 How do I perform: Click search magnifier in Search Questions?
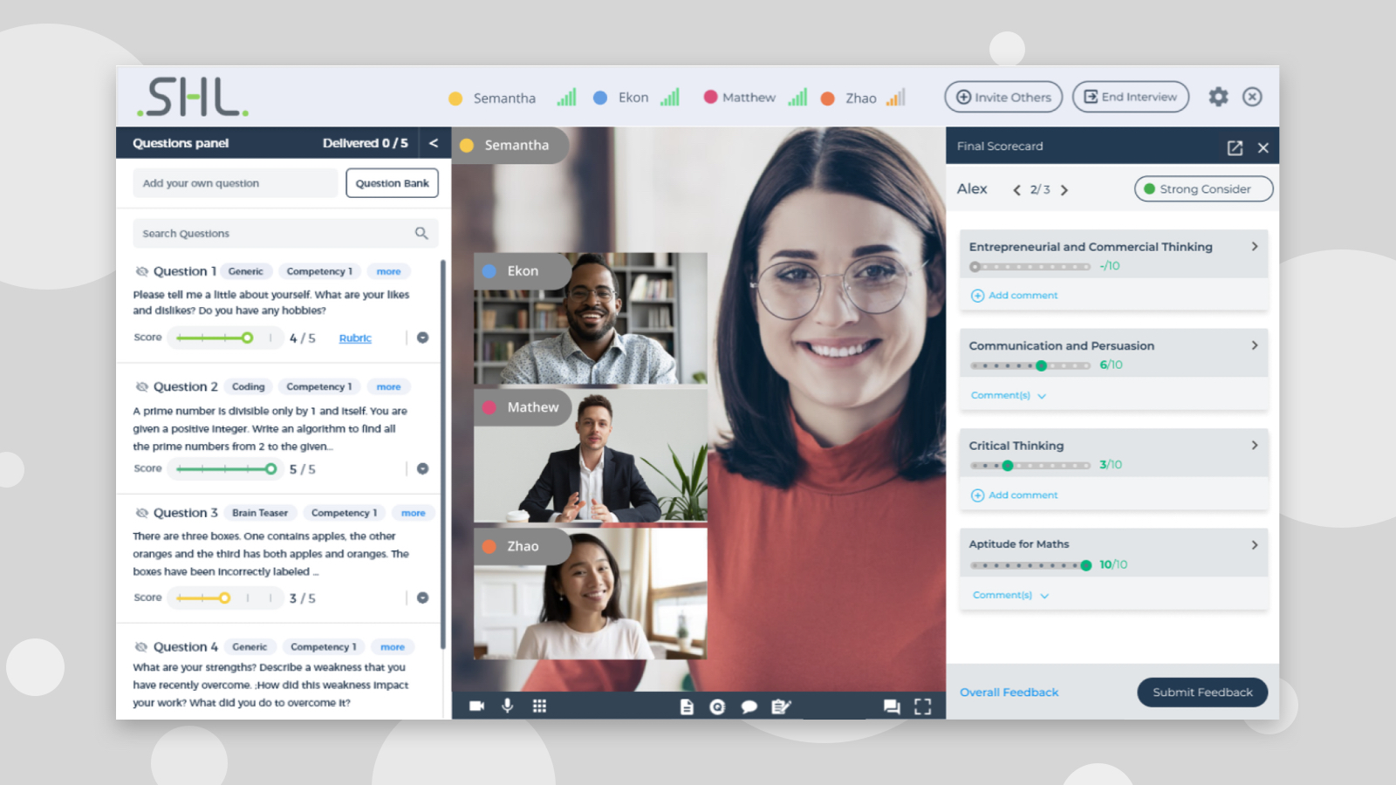[421, 233]
